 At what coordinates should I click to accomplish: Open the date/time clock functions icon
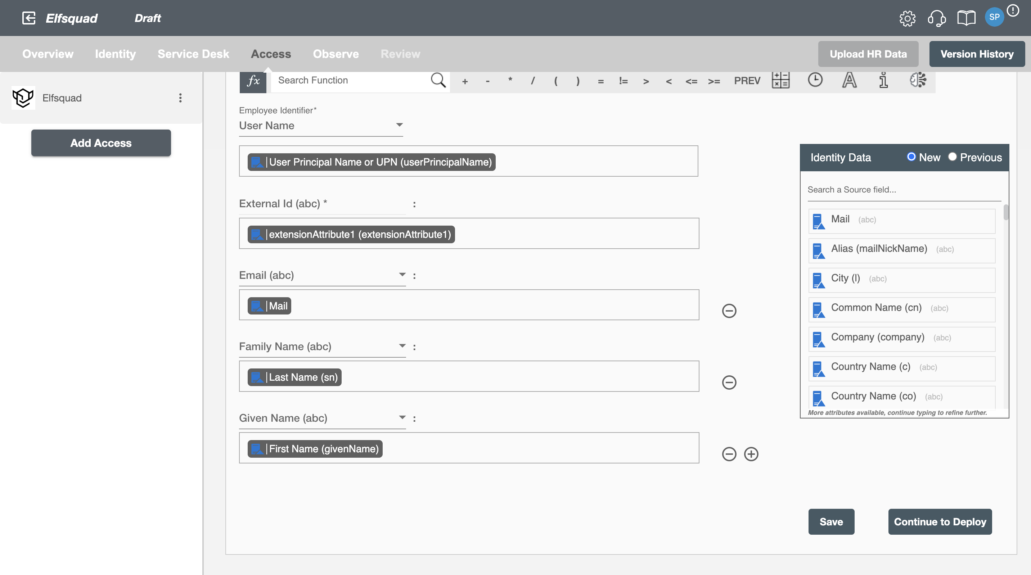(x=815, y=80)
